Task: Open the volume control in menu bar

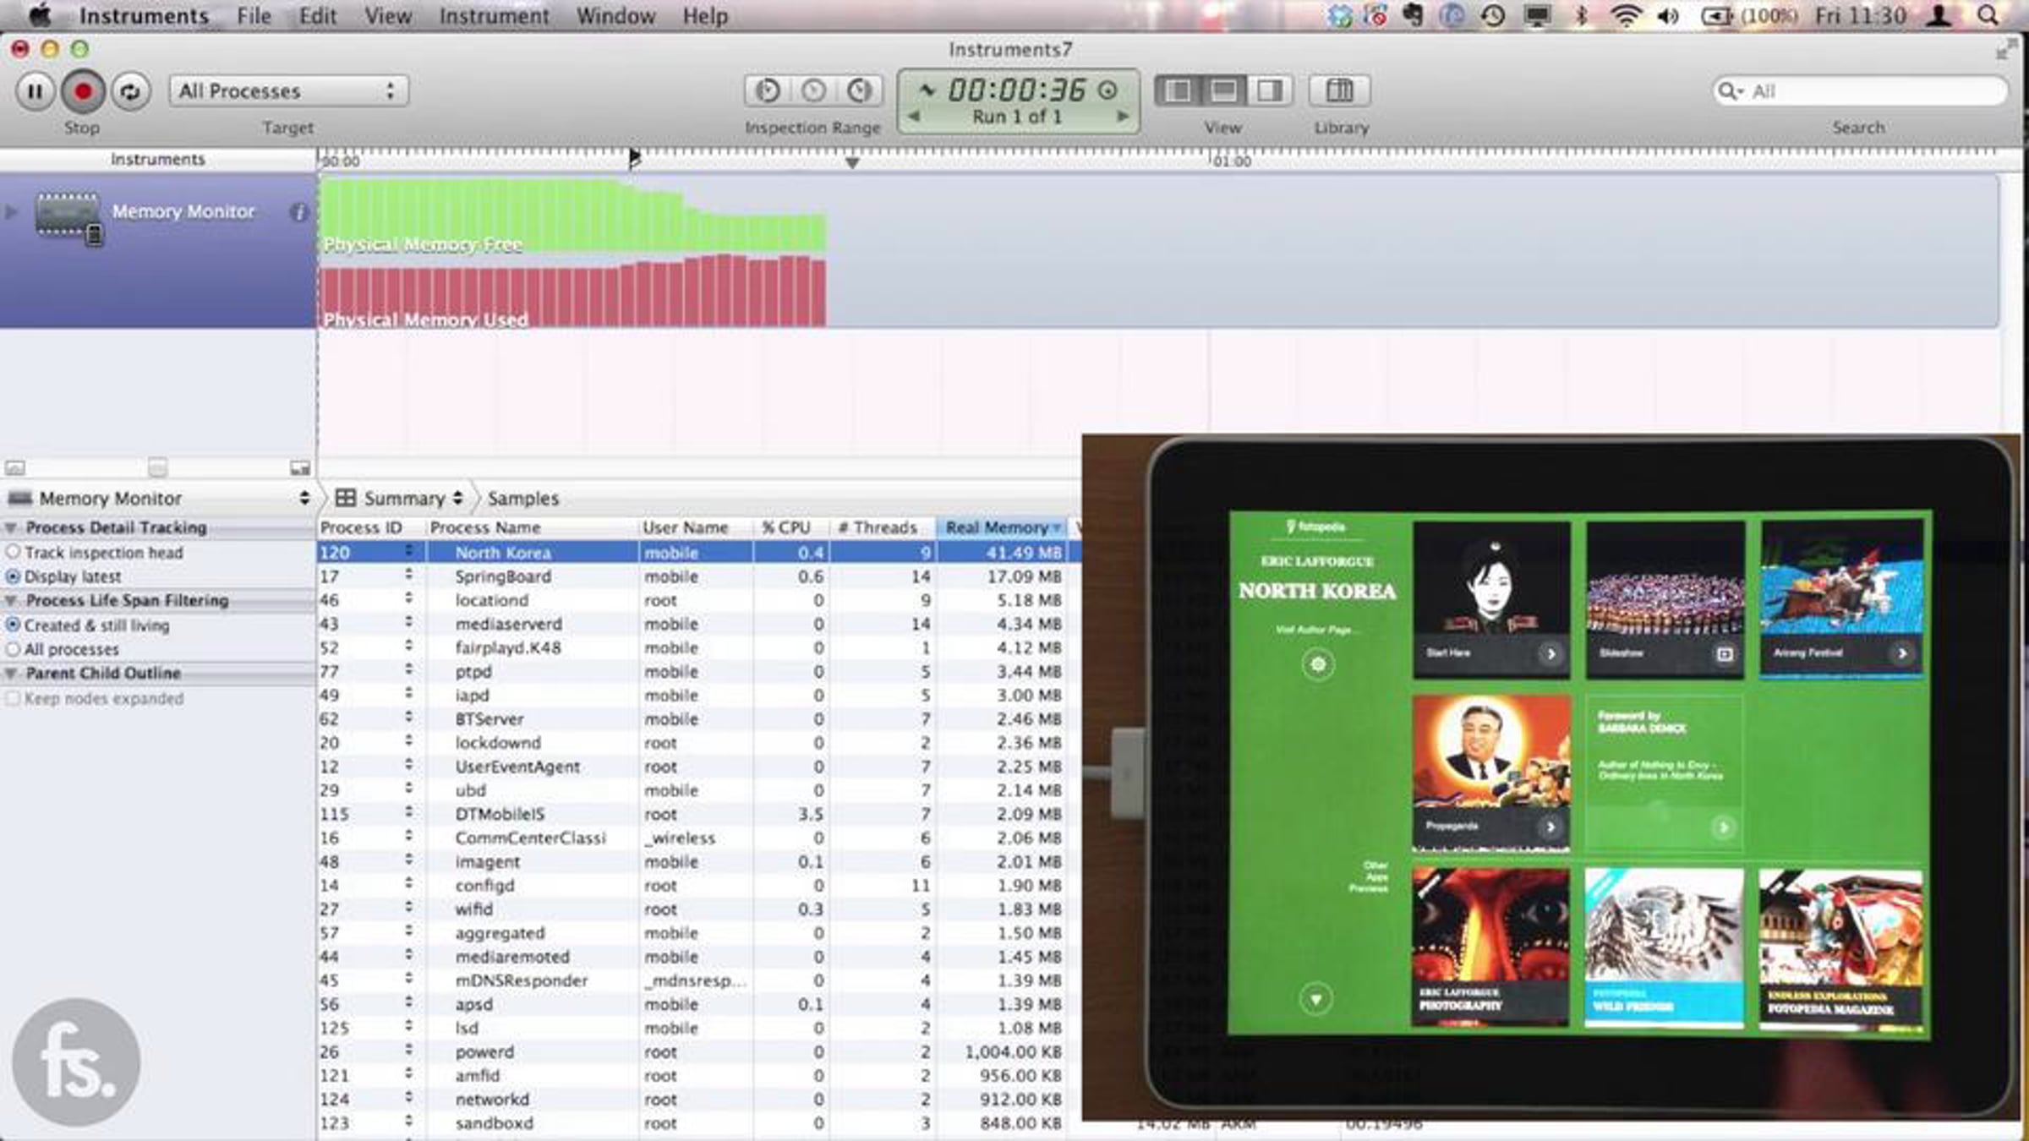Action: [x=1668, y=15]
